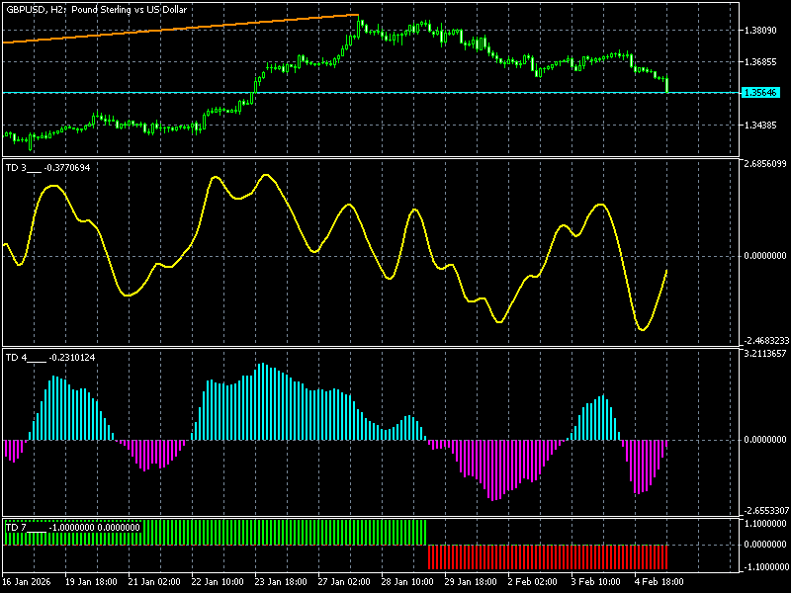Click the 21 Jan 02:00 time label
Screen dimensions: 791x593
click(154, 582)
